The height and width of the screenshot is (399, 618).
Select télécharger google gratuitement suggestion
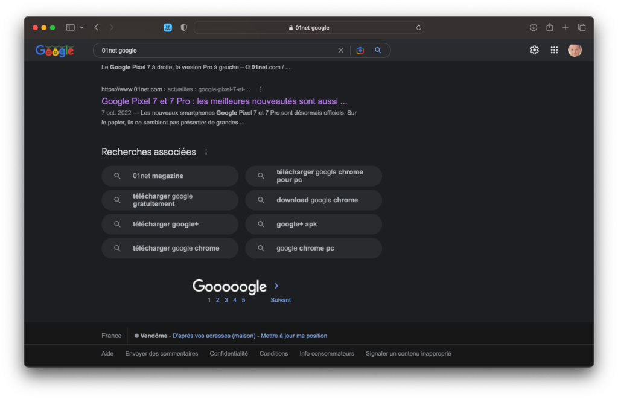170,200
